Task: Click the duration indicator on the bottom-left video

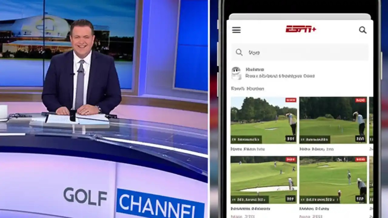Action: (x=290, y=199)
